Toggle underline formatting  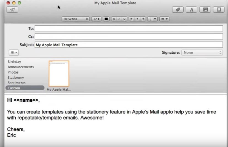(124, 19)
